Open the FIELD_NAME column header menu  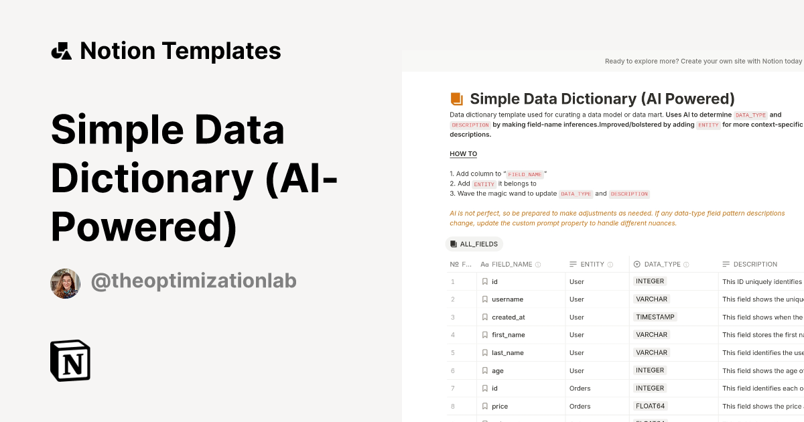point(513,264)
